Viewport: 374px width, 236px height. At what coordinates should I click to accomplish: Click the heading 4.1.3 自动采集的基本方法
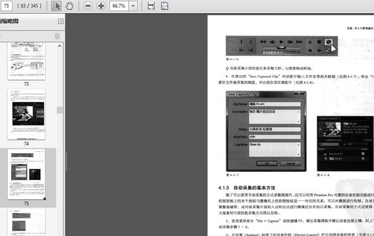(x=247, y=188)
